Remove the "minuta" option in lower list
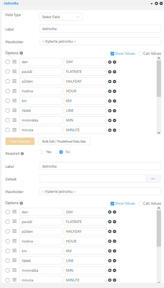 (x=114, y=280)
